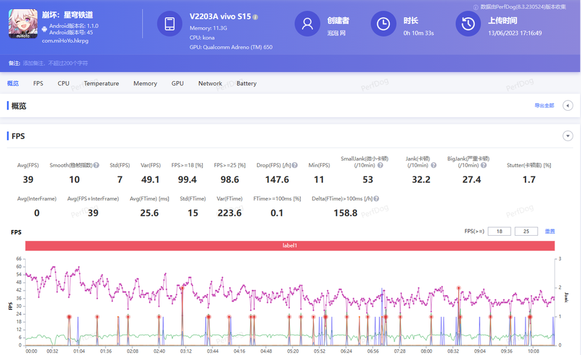This screenshot has width=581, height=355.
Task: Click the Min(FPS) value 11
Action: coord(319,179)
